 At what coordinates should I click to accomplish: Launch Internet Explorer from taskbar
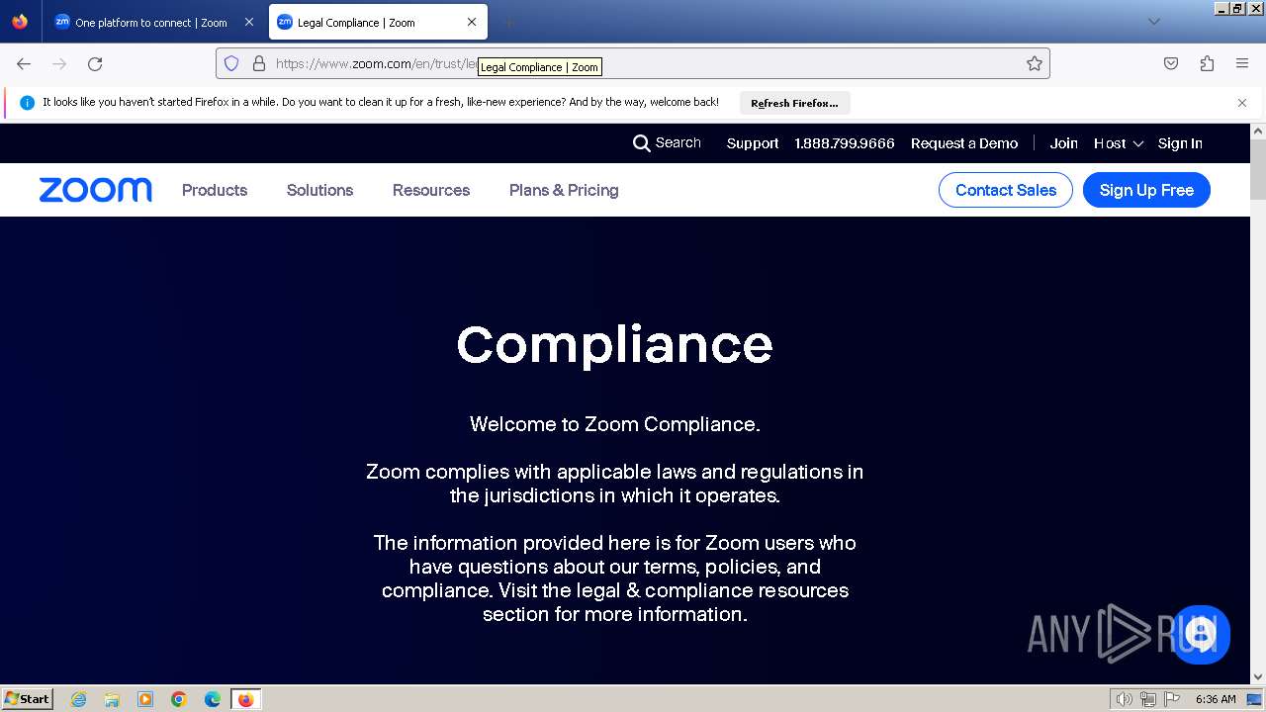pyautogui.click(x=79, y=699)
